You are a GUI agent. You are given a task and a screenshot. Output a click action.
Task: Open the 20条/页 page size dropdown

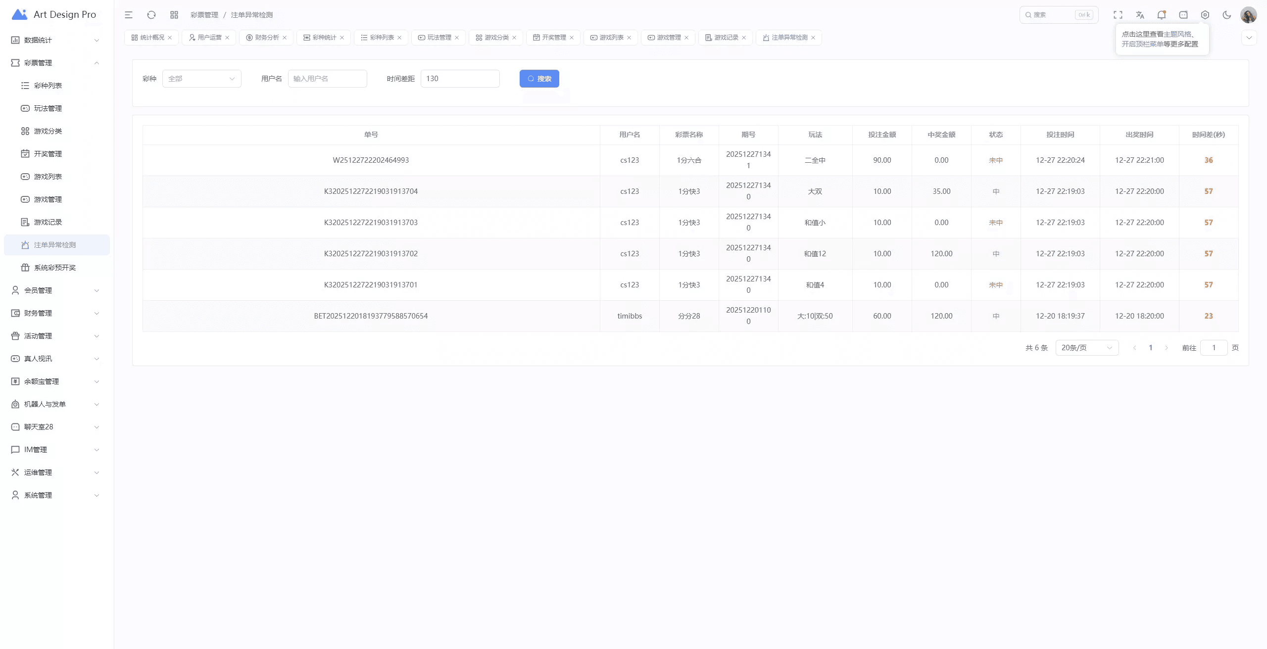coord(1086,348)
